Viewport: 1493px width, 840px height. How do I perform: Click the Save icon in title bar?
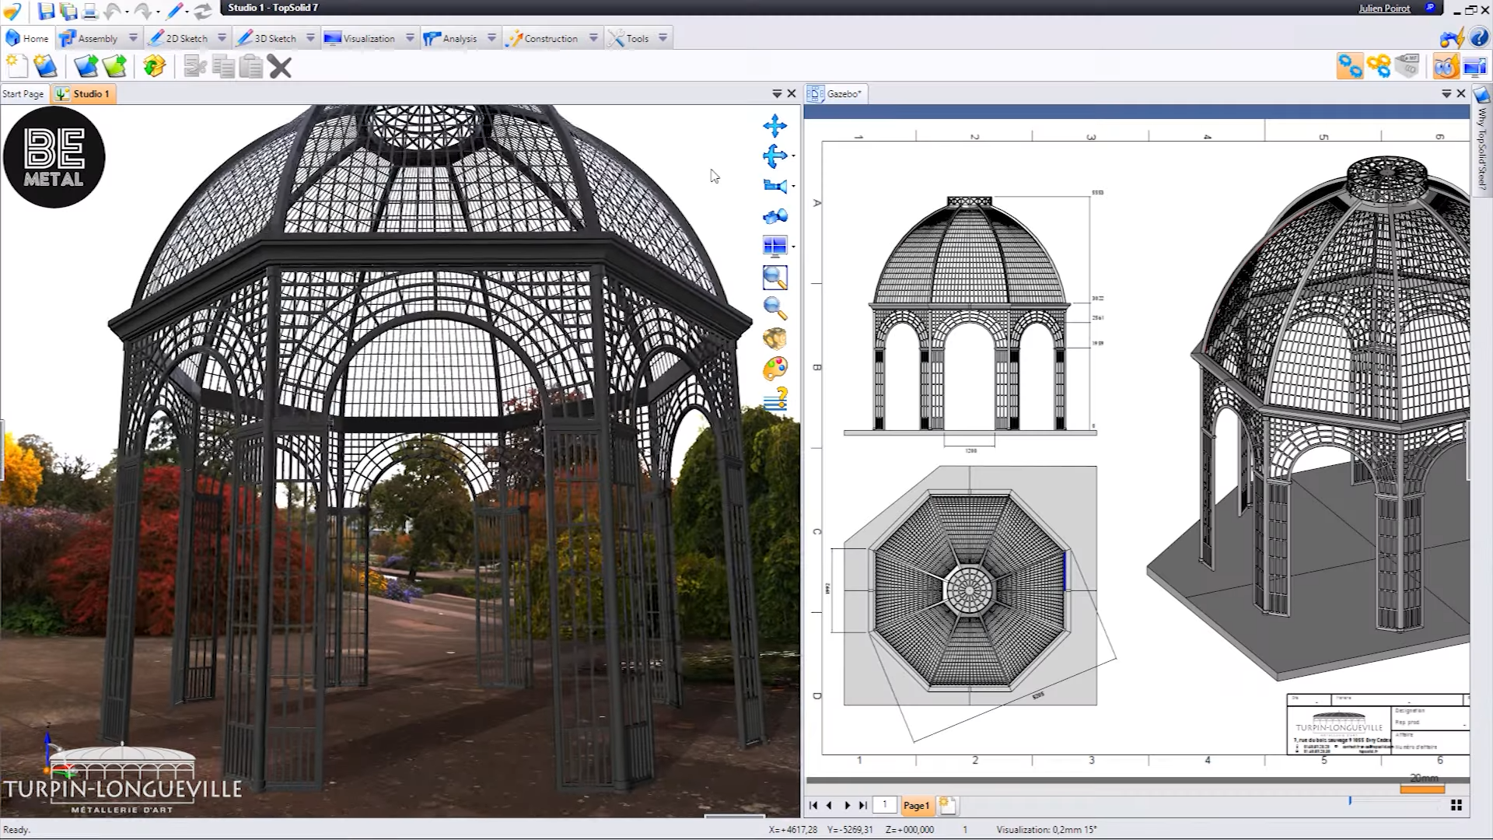pos(46,11)
